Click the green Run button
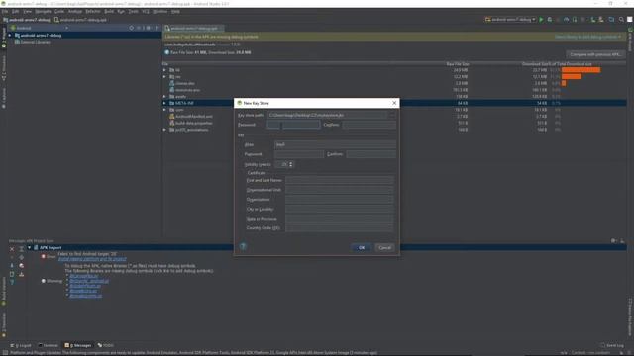This screenshot has width=634, height=356. [542, 20]
